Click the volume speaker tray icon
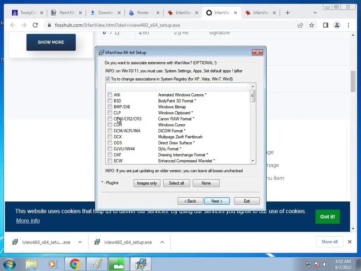This screenshot has width=361, height=271. (325, 264)
